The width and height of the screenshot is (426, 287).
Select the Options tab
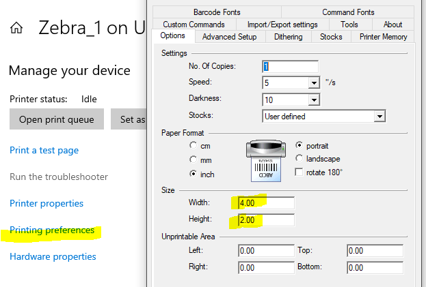(173, 35)
